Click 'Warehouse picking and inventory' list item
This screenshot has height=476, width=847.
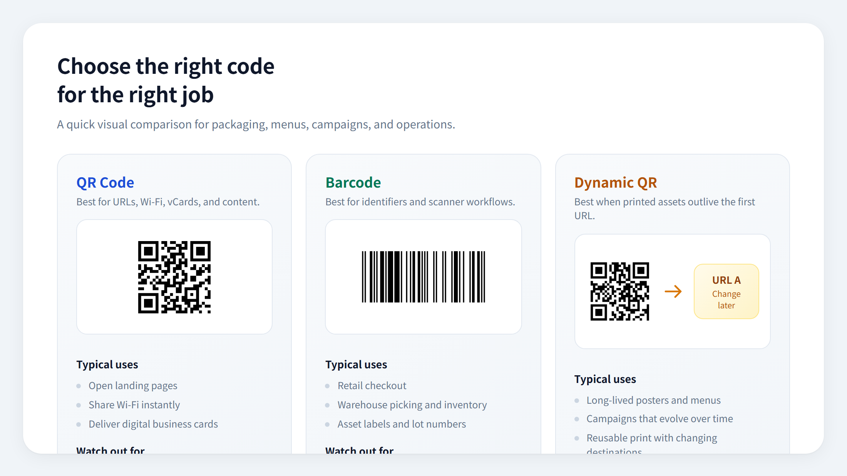(x=412, y=405)
